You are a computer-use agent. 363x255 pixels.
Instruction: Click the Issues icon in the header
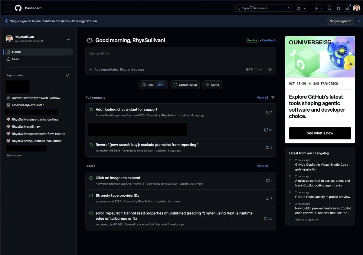(329, 8)
